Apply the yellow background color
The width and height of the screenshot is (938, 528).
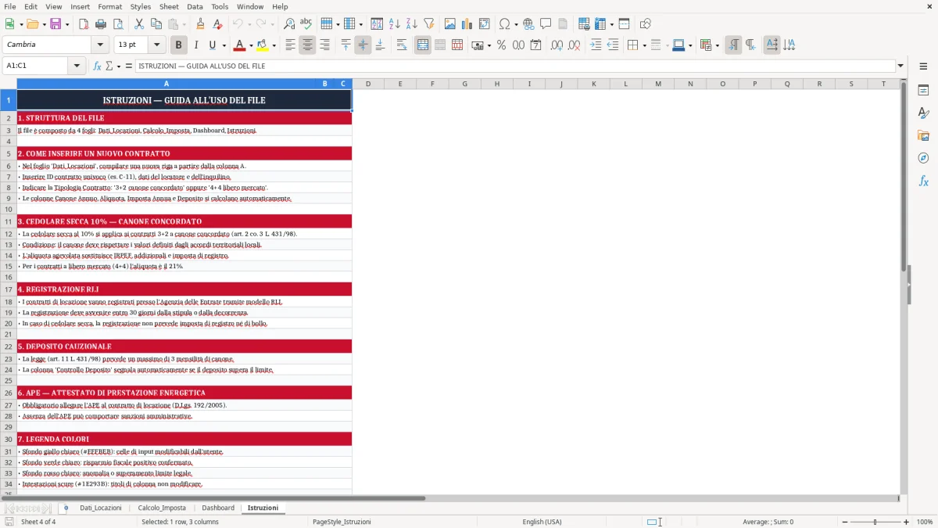[x=263, y=45]
